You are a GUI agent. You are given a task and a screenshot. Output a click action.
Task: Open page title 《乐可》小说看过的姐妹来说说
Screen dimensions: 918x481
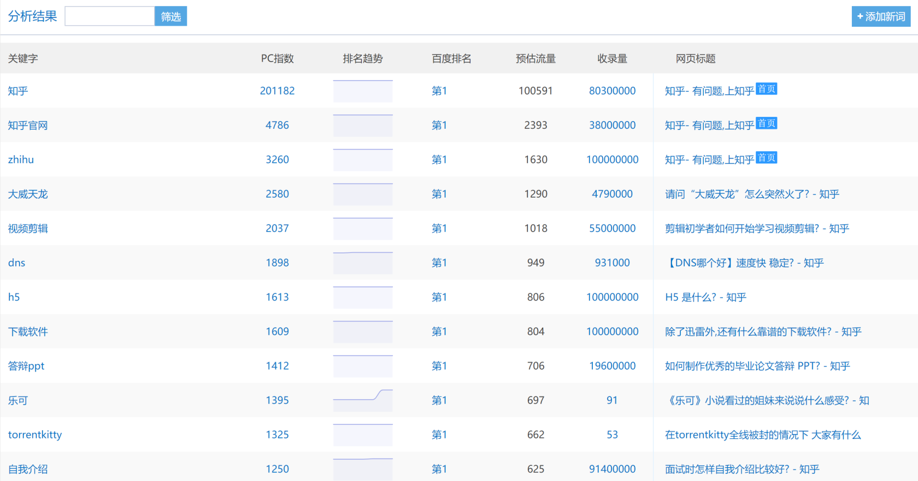[767, 400]
